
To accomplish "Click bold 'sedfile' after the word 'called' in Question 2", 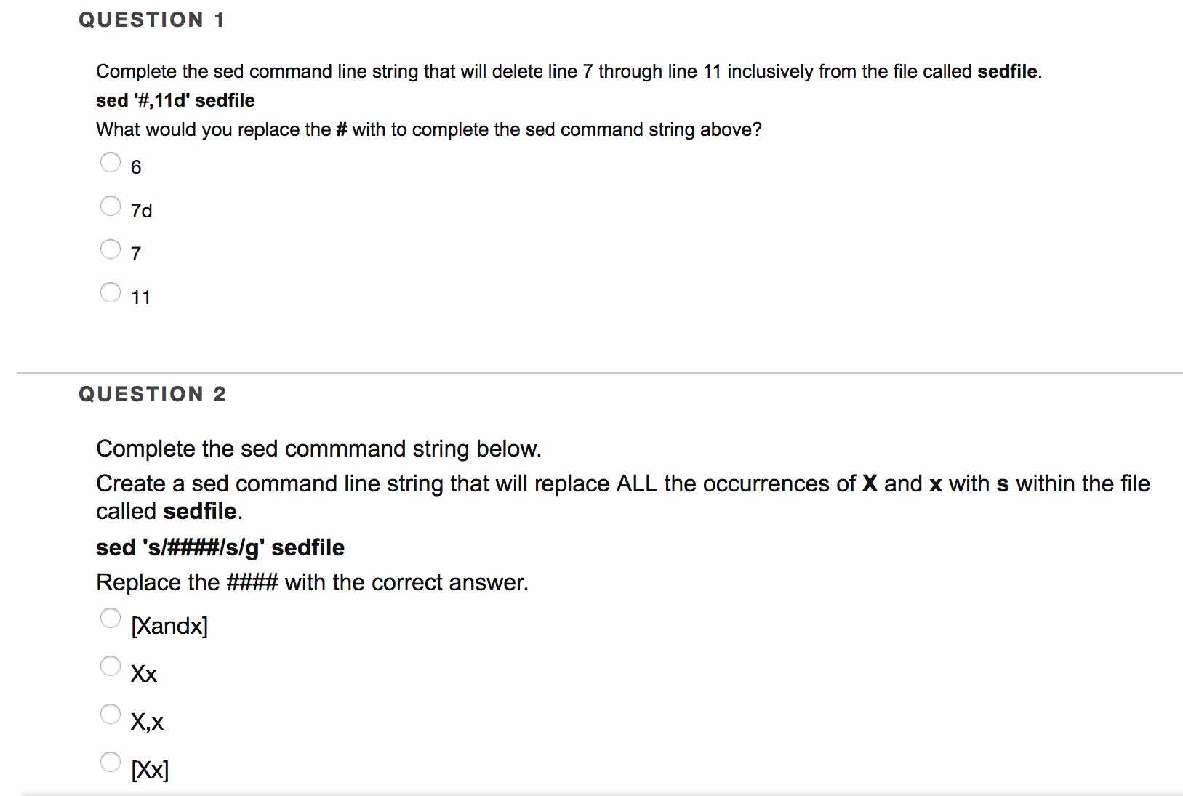I will pos(201,511).
